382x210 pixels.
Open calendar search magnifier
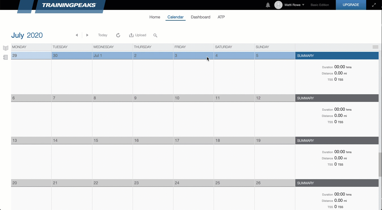coord(155,35)
